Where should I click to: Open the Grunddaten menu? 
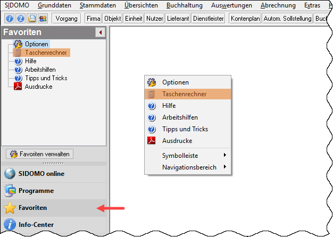[x=54, y=5]
